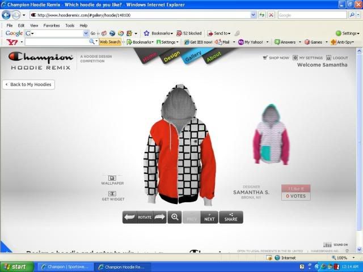This screenshot has height=272, width=363.
Task: Click the NEXT hoodie button
Action: [209, 217]
